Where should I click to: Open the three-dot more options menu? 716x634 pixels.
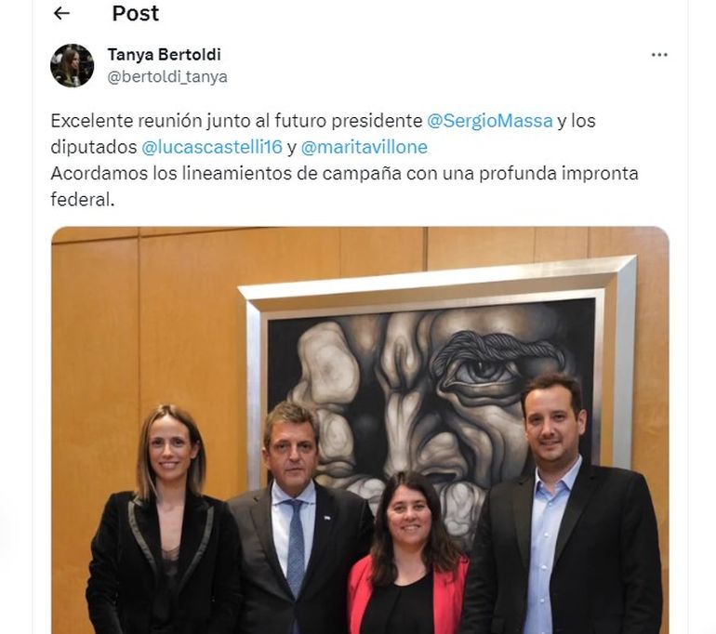(659, 55)
